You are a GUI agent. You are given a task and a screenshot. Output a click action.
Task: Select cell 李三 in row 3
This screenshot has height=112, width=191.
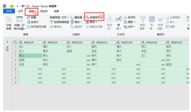tap(30, 56)
